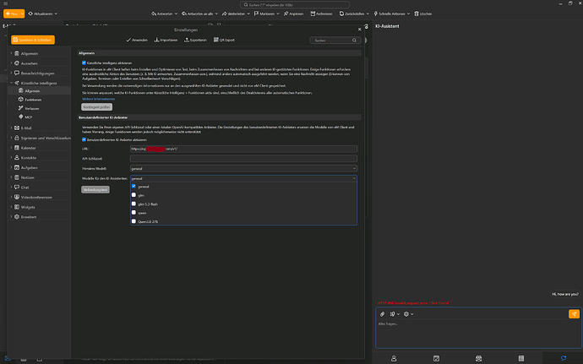Open Signieren und Verschlüsseln settings
The height and width of the screenshot is (364, 583).
point(46,138)
